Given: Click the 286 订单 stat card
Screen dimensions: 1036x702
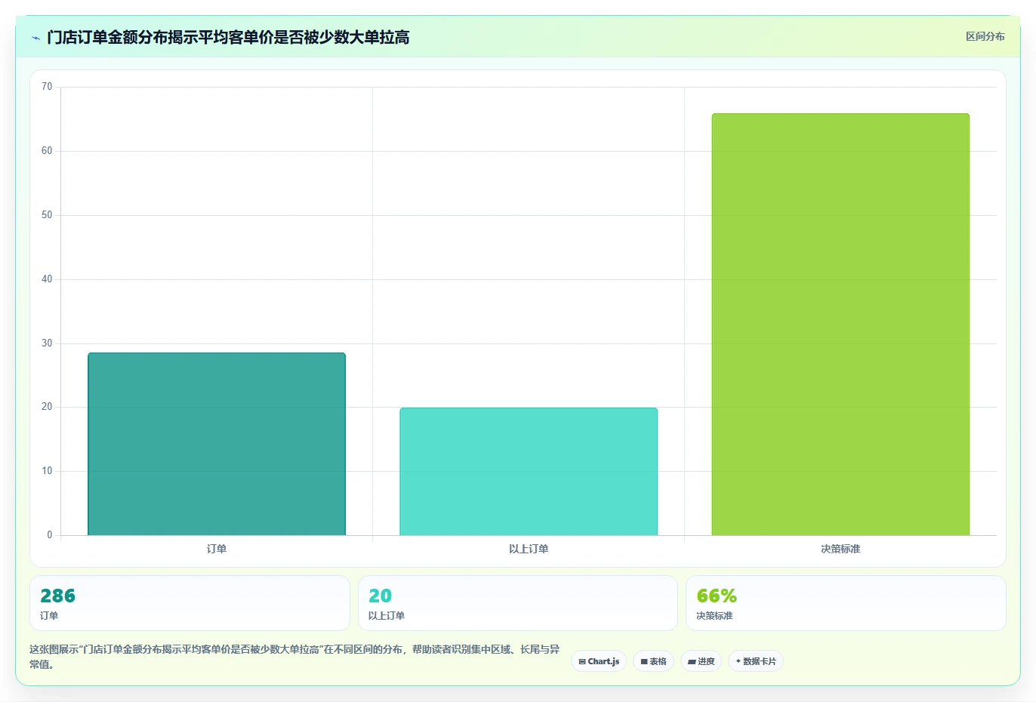Looking at the screenshot, I should point(190,603).
